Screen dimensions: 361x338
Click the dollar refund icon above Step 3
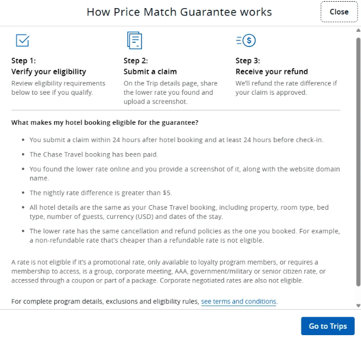click(246, 40)
